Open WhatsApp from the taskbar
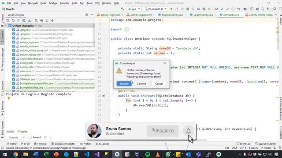This screenshot has width=282, height=158. pos(168,154)
